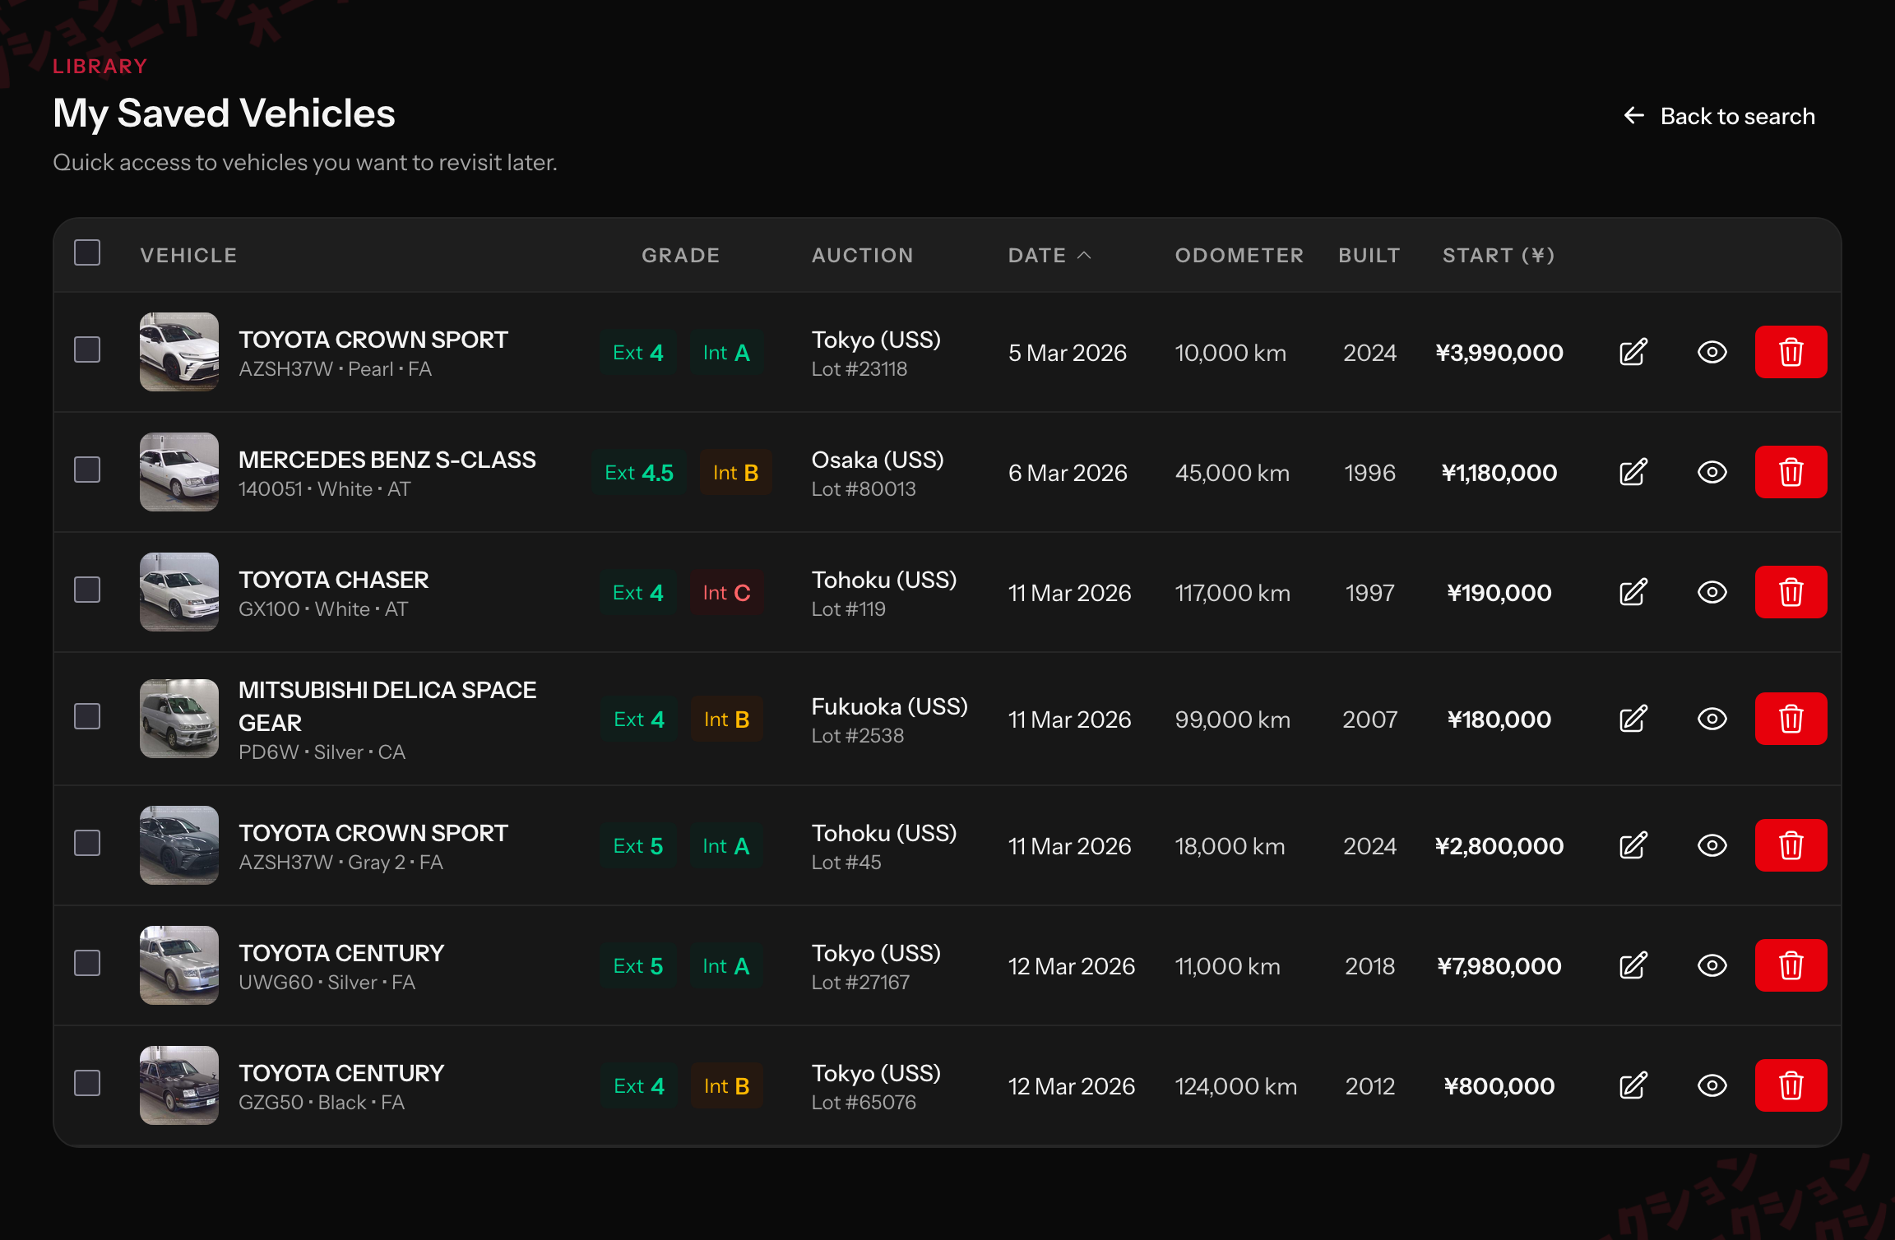The width and height of the screenshot is (1895, 1240).
Task: Open the Mercedes S-Class photo thumbnail
Action: [179, 472]
